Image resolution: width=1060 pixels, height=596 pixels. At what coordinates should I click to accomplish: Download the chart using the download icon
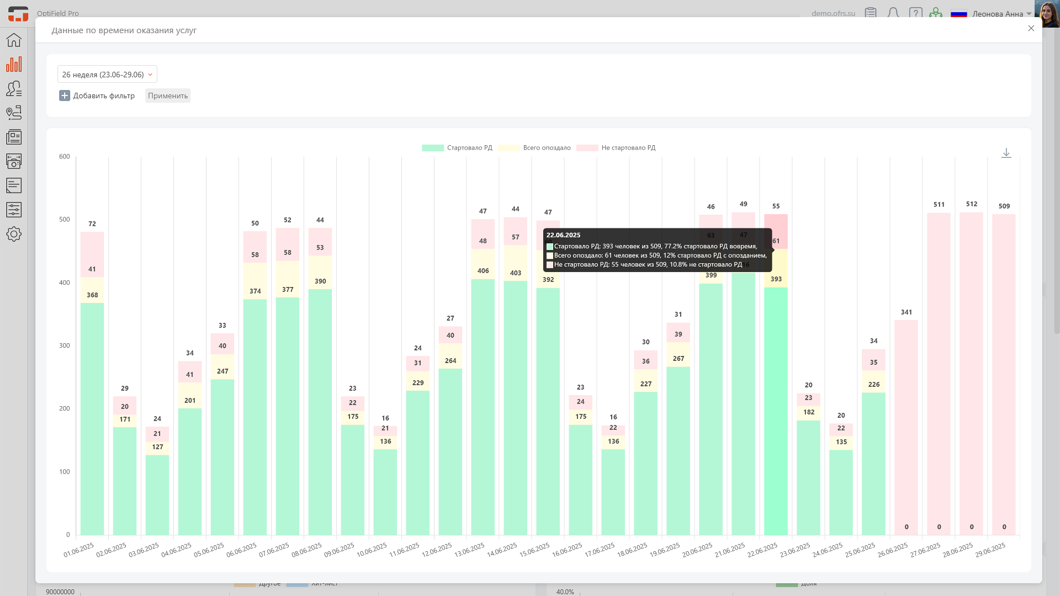(1006, 153)
